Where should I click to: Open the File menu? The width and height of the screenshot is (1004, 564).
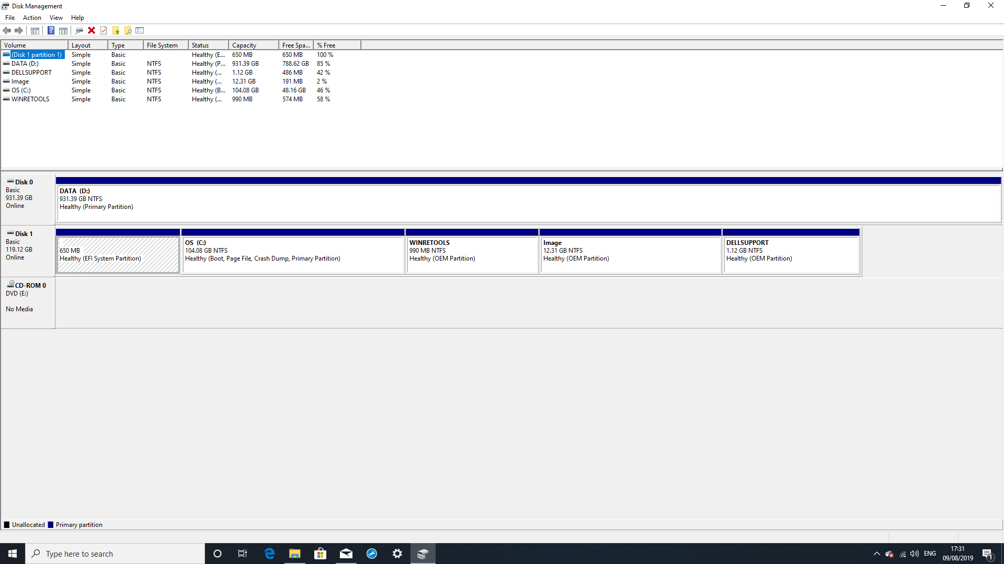[10, 18]
